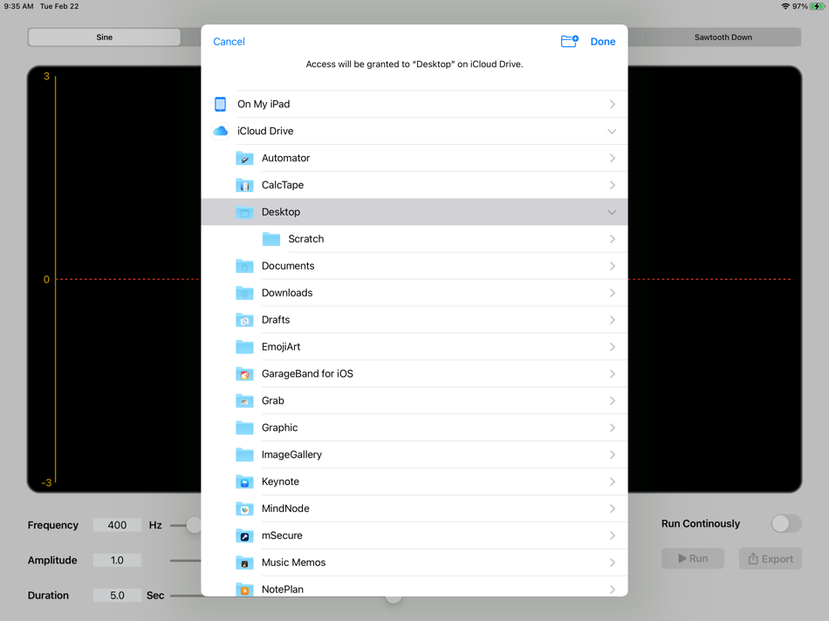This screenshot has width=829, height=621.
Task: Open the Downloads folder icon
Action: coord(244,293)
